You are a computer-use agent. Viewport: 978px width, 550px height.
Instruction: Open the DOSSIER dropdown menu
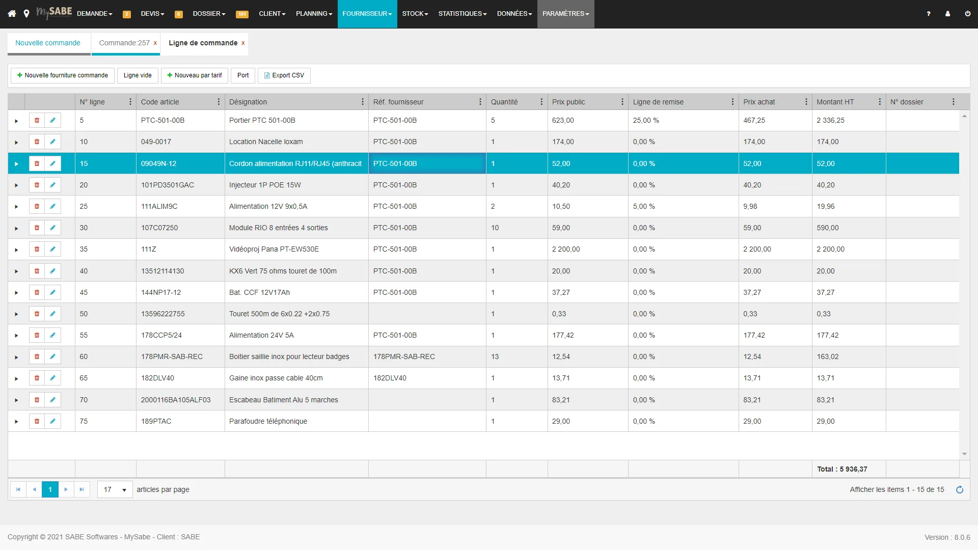tap(209, 14)
